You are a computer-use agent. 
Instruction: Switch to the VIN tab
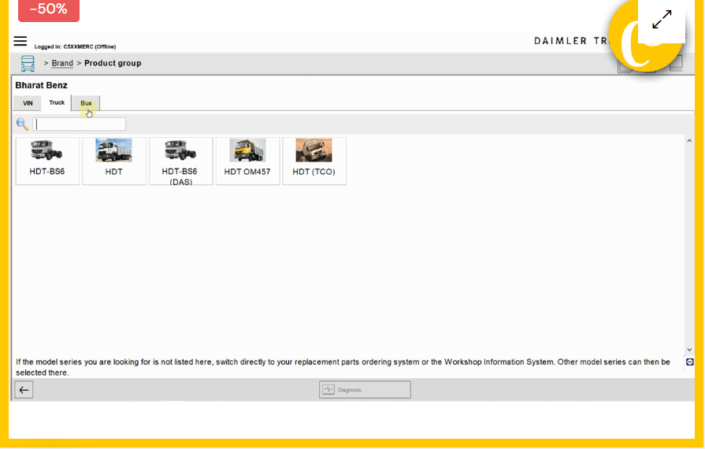coord(28,103)
